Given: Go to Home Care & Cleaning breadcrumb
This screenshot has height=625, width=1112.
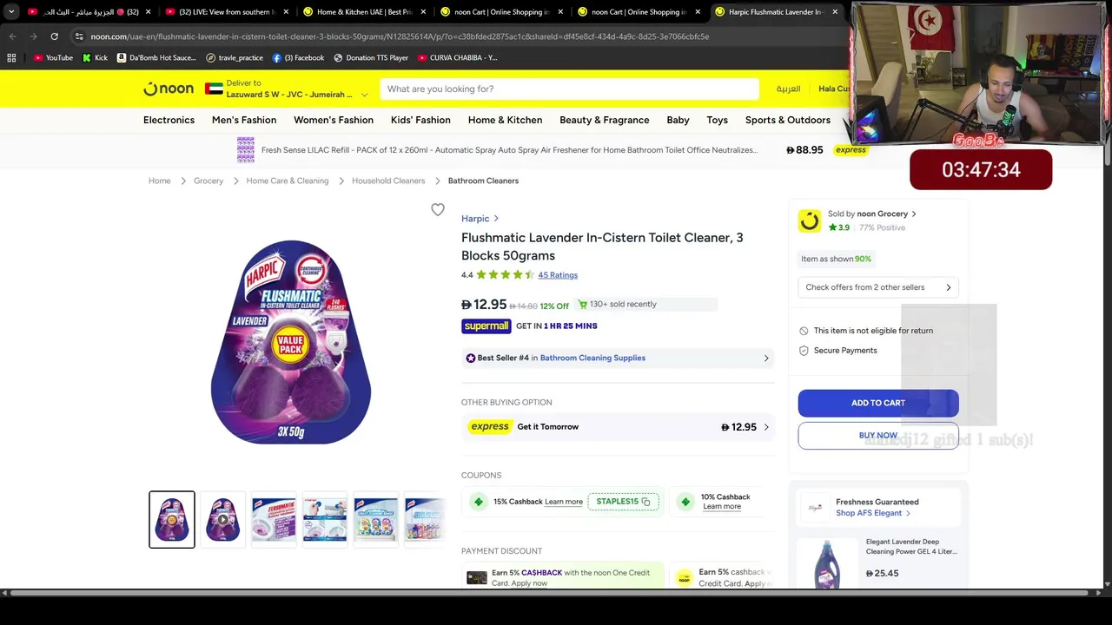Looking at the screenshot, I should coord(288,181).
